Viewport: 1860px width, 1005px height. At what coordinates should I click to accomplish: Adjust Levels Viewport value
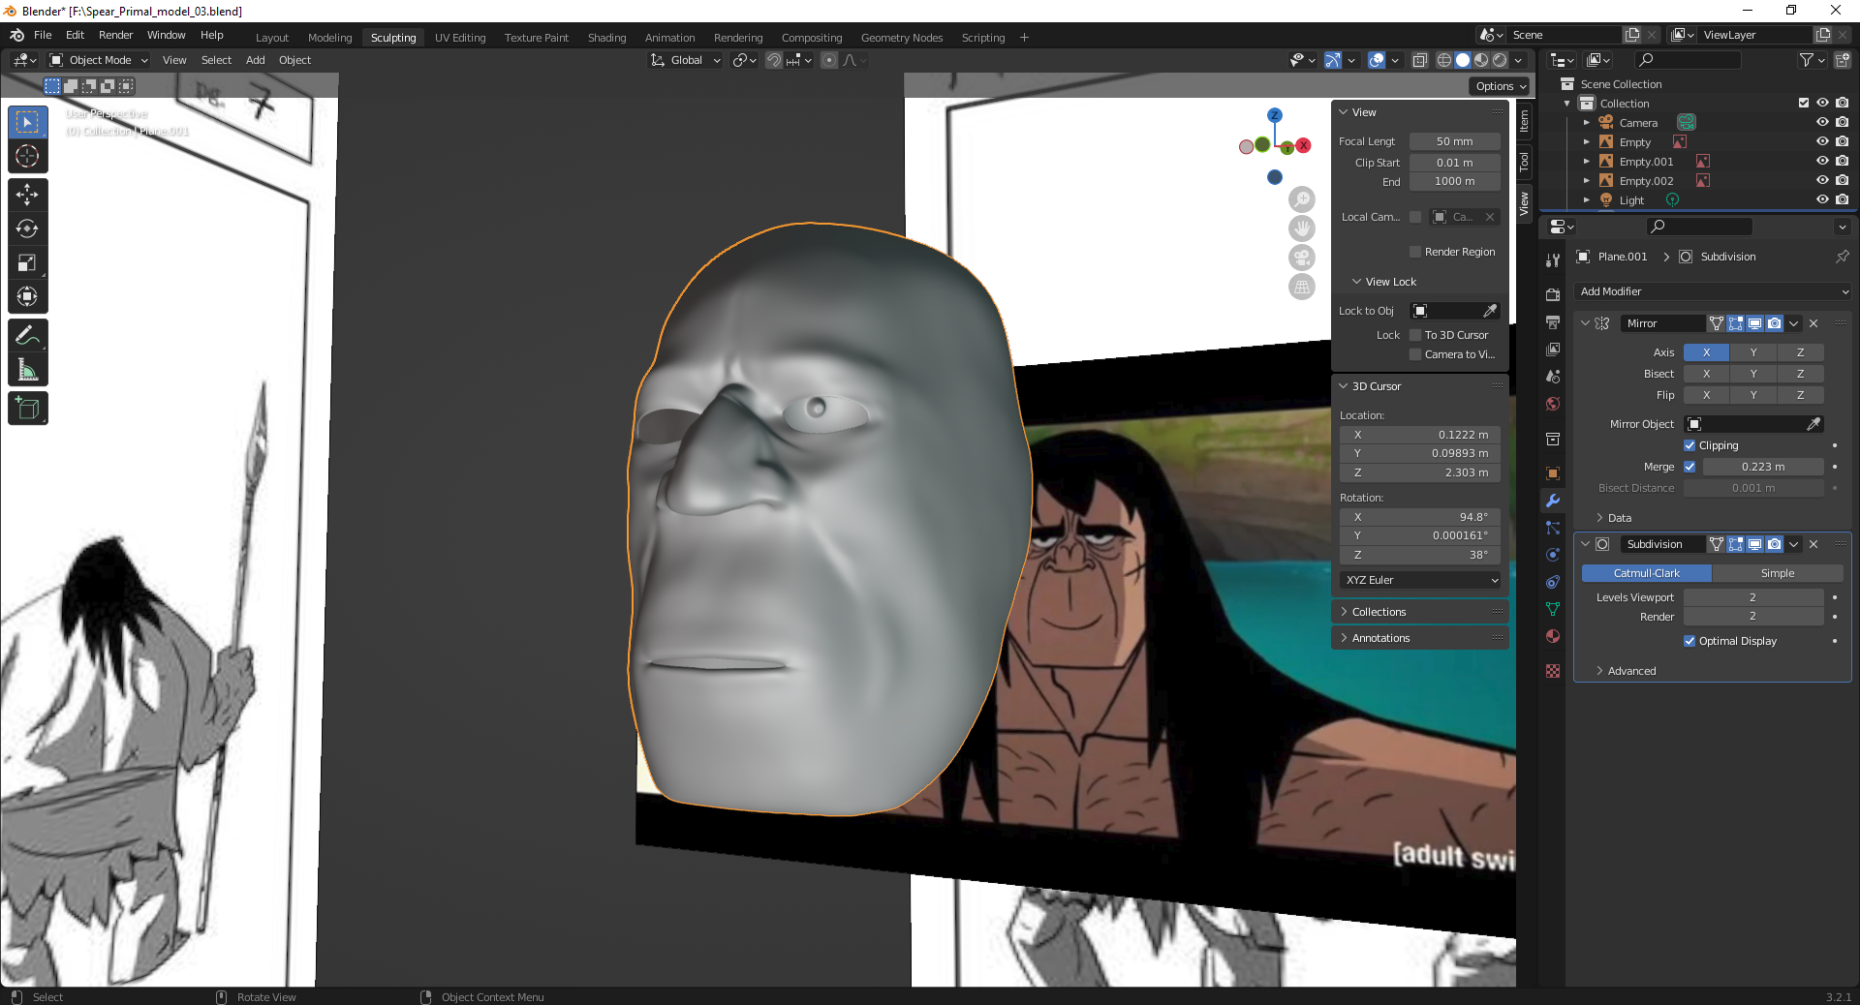tap(1753, 597)
